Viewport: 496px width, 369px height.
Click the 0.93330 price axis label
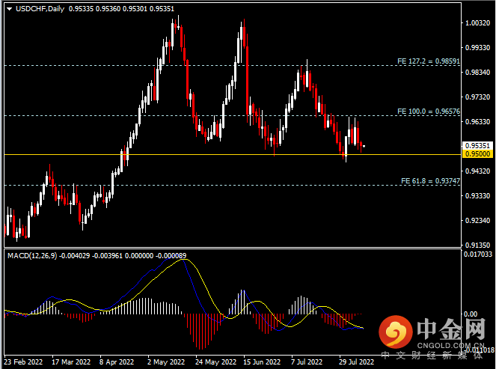(477, 195)
